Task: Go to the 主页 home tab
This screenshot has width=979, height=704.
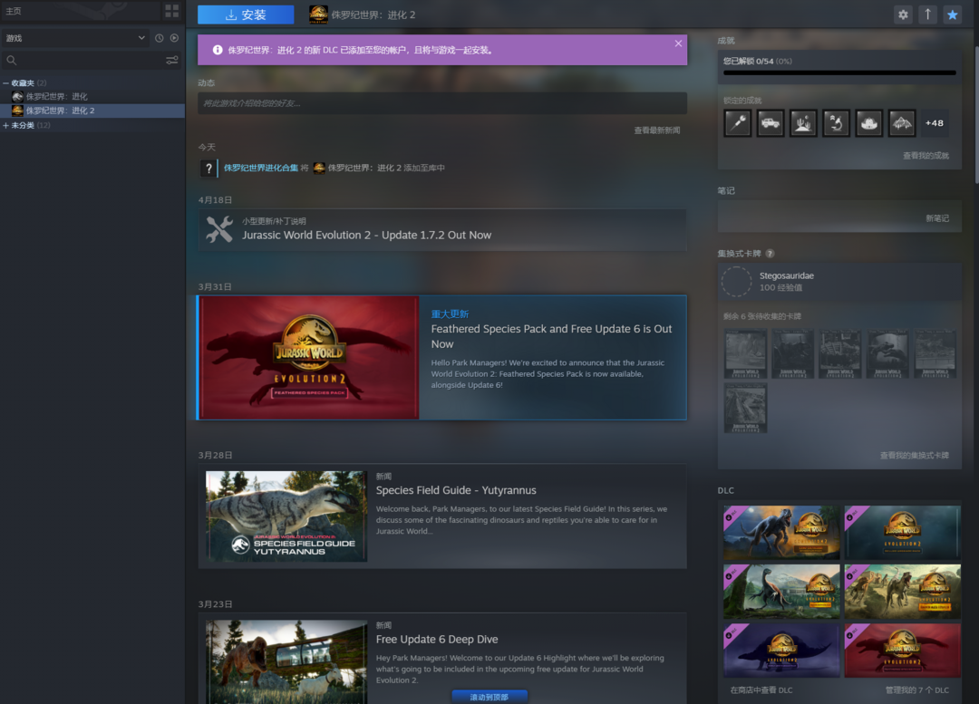Action: coord(14,11)
